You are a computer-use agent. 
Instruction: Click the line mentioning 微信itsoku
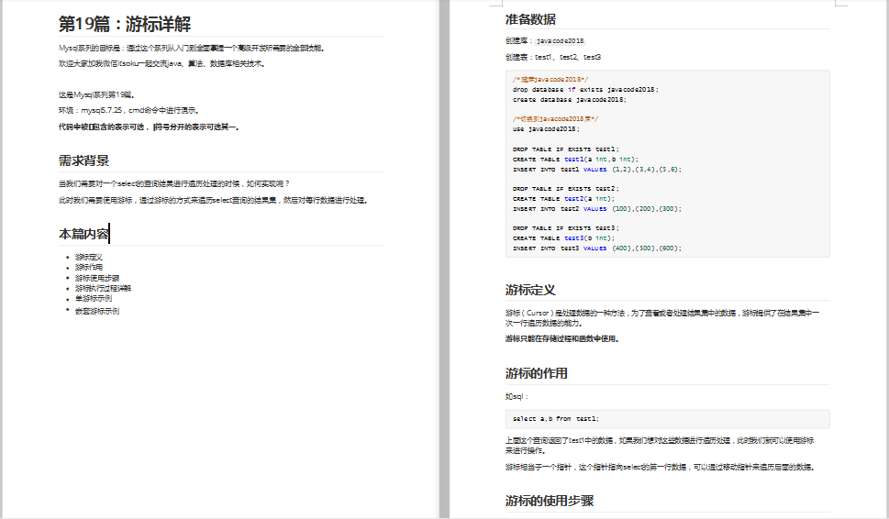(161, 63)
